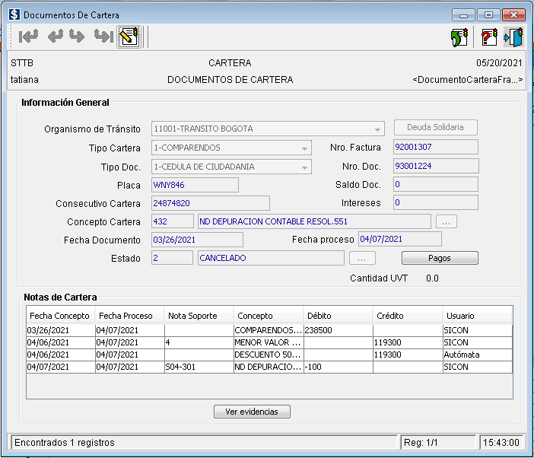Click the next record arrow icon
The height and width of the screenshot is (458, 534).
click(77, 37)
